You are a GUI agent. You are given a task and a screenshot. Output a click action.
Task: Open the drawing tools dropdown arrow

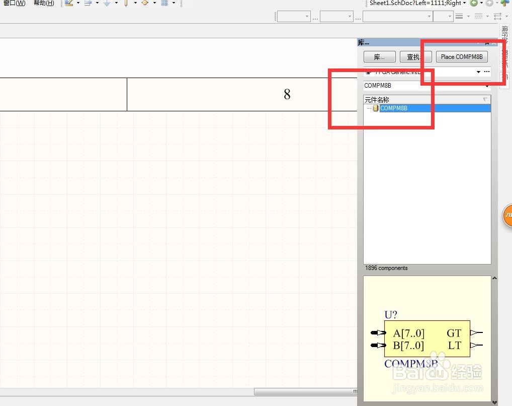click(x=78, y=3)
